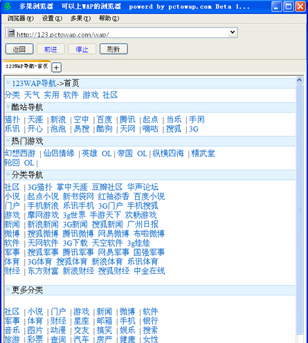Viewport: 308px width, 343px height.
Task: Open the 邮箱 link in 更多分类
Action: point(105,321)
